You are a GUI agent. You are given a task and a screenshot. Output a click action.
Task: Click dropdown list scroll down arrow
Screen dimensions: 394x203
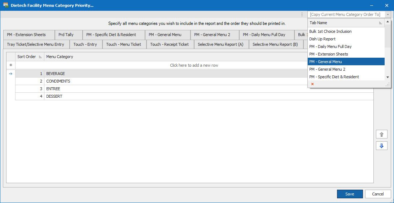click(x=388, y=78)
